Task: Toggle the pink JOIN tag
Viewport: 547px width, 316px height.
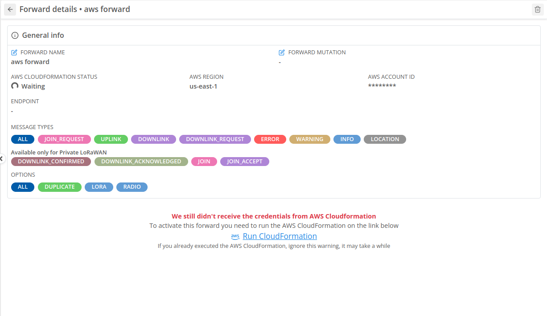Action: point(204,162)
